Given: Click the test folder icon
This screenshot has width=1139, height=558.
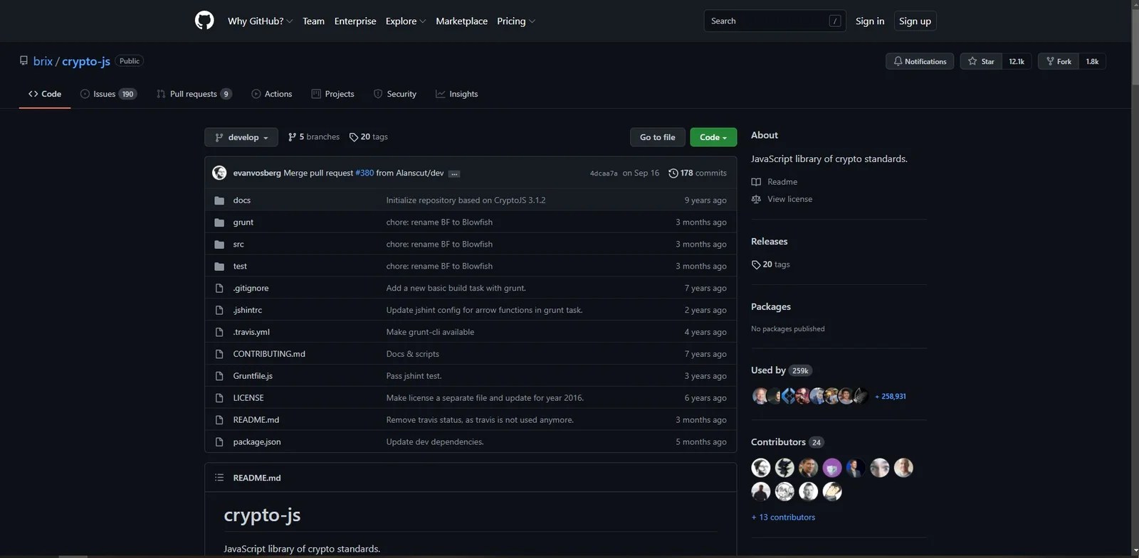Looking at the screenshot, I should (219, 267).
